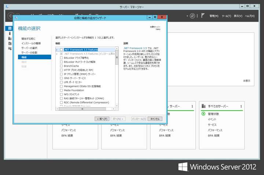Image resolution: width=264 pixels, height=175 pixels.
Task: Click the キャンセル button
Action: 155,119
